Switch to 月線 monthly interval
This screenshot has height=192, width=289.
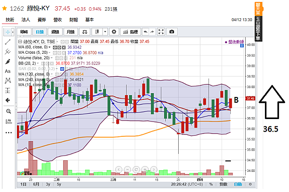click(71, 32)
